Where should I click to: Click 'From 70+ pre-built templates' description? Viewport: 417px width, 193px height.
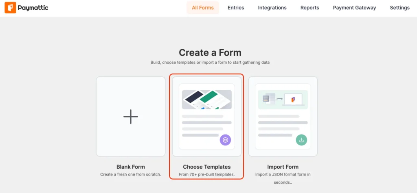[206, 175]
